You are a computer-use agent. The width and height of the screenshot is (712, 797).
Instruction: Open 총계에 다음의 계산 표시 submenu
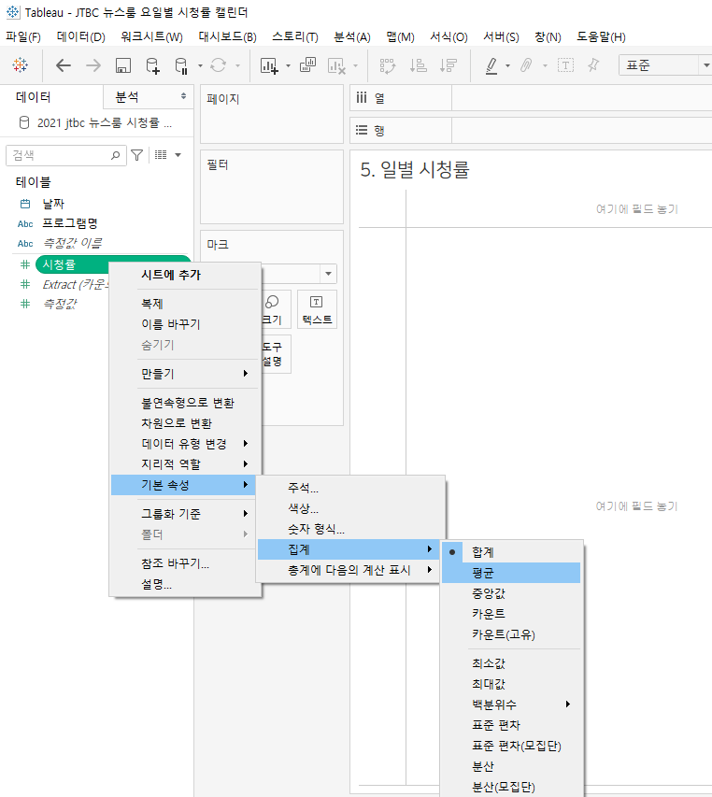click(x=349, y=570)
